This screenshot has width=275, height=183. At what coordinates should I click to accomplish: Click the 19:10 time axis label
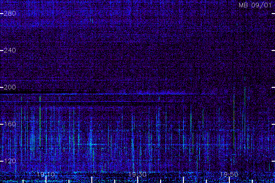point(46,174)
